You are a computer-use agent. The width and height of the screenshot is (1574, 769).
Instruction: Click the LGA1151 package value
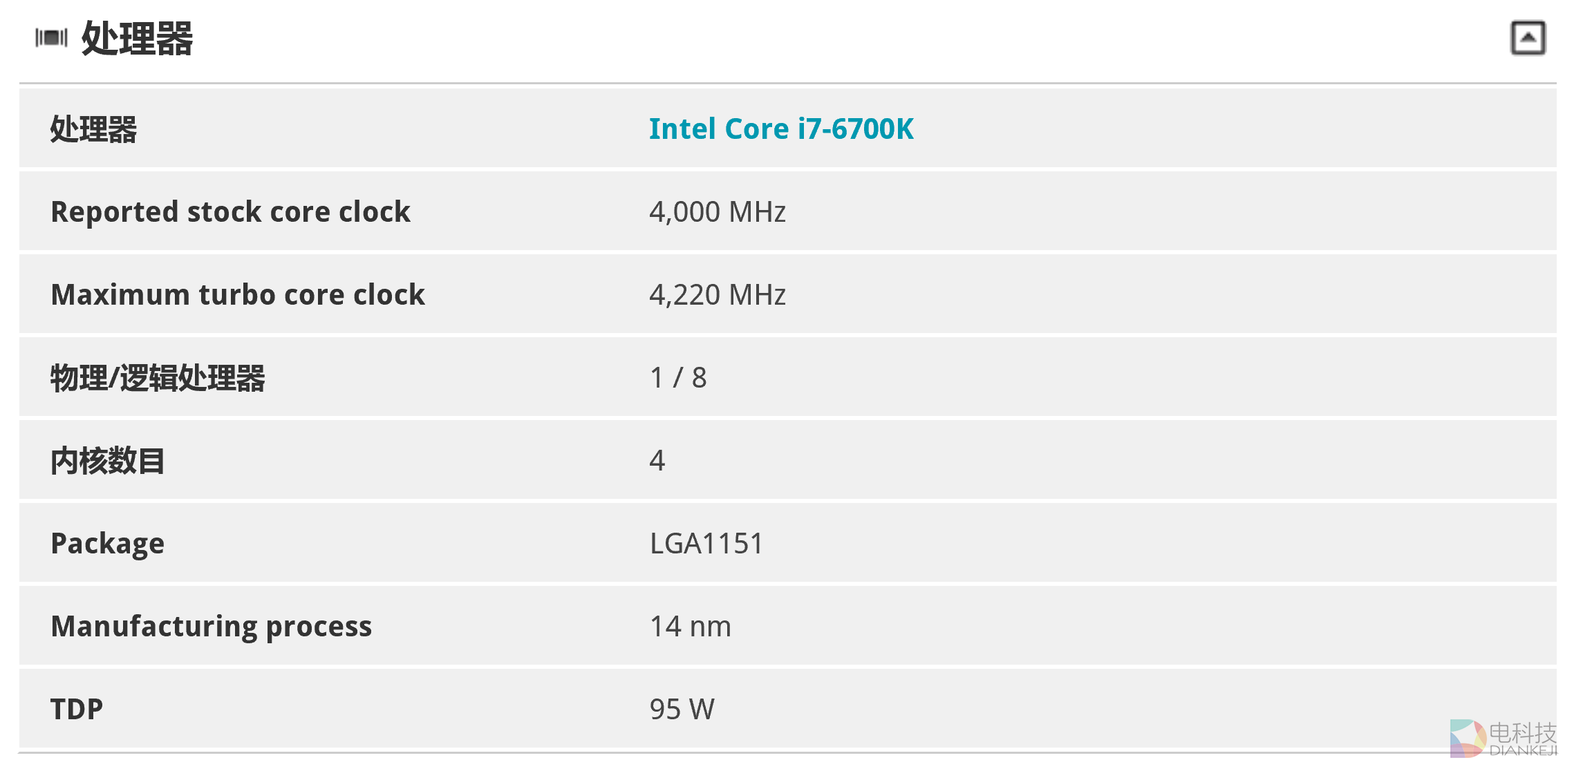click(x=706, y=544)
